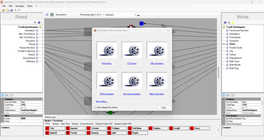Open the JSON processing video link
The height and width of the screenshot is (140, 264).
click(x=106, y=94)
